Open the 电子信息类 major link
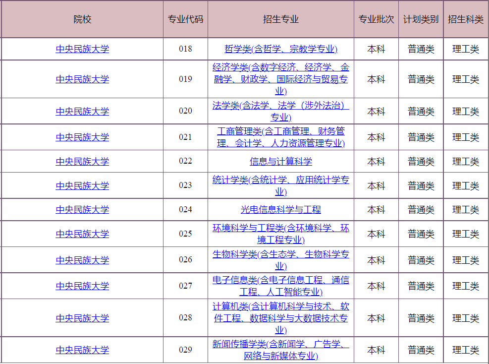Screen dimensions: 489x364 click(281, 286)
